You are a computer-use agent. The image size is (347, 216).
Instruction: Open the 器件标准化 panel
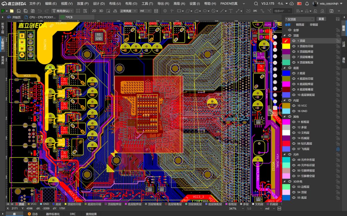click(x=53, y=214)
